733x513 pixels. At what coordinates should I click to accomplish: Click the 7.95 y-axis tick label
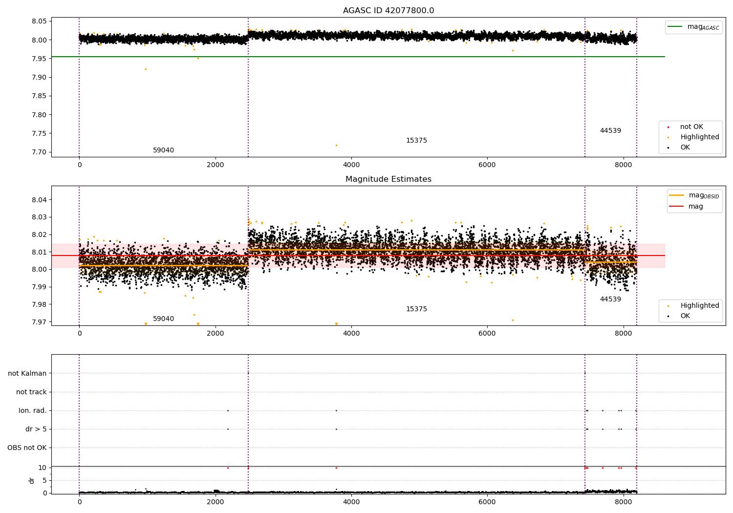[40, 59]
